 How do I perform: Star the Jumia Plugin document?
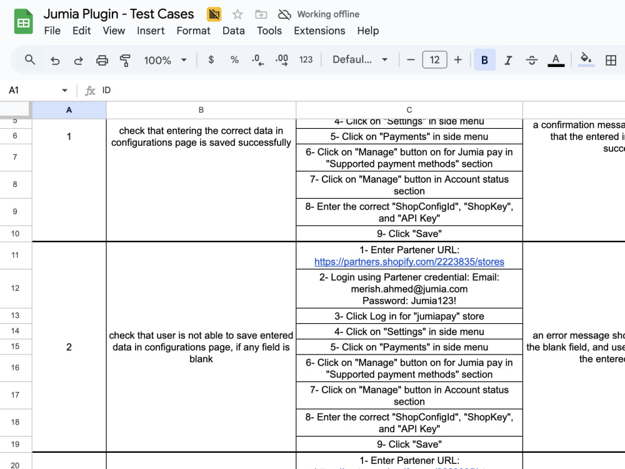pyautogui.click(x=237, y=14)
